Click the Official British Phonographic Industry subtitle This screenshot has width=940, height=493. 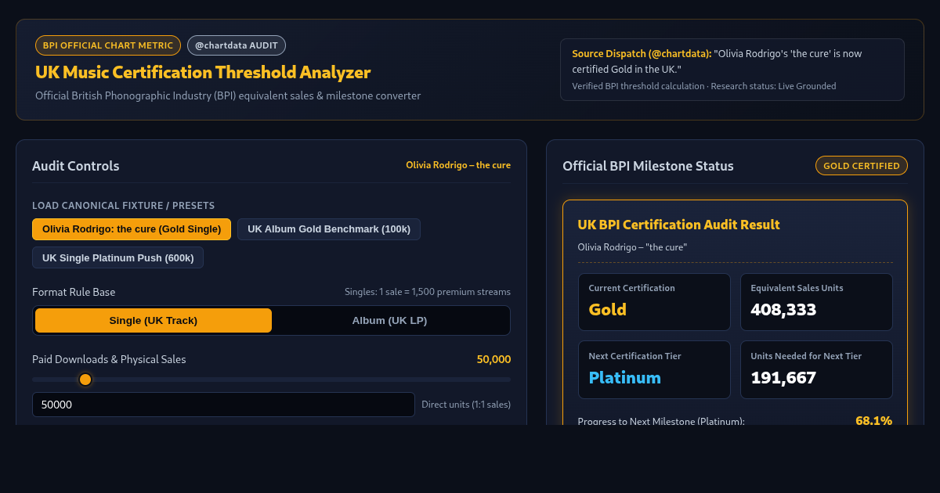click(228, 95)
